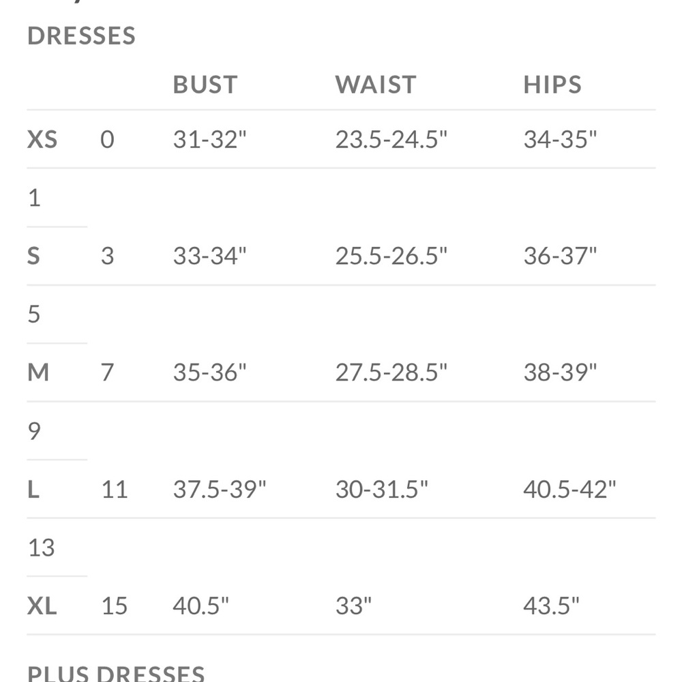Click the waist value 23.5-24.5"
Viewport: 682px width, 682px height.
click(x=391, y=140)
